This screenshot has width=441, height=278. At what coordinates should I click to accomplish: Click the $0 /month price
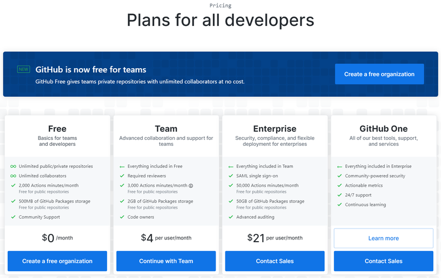pos(57,238)
